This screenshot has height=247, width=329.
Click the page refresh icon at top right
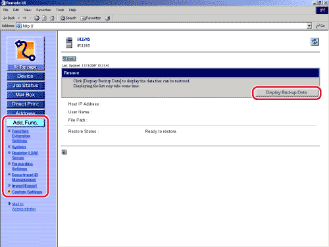(315, 41)
